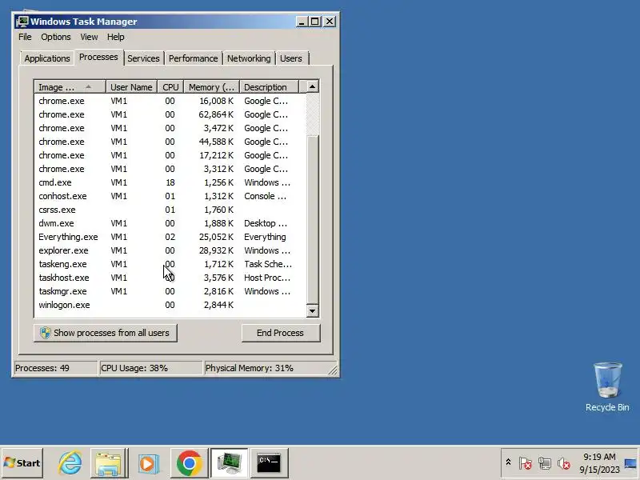Click the Task Manager title bar icon
This screenshot has width=640, height=480.
tap(22, 22)
